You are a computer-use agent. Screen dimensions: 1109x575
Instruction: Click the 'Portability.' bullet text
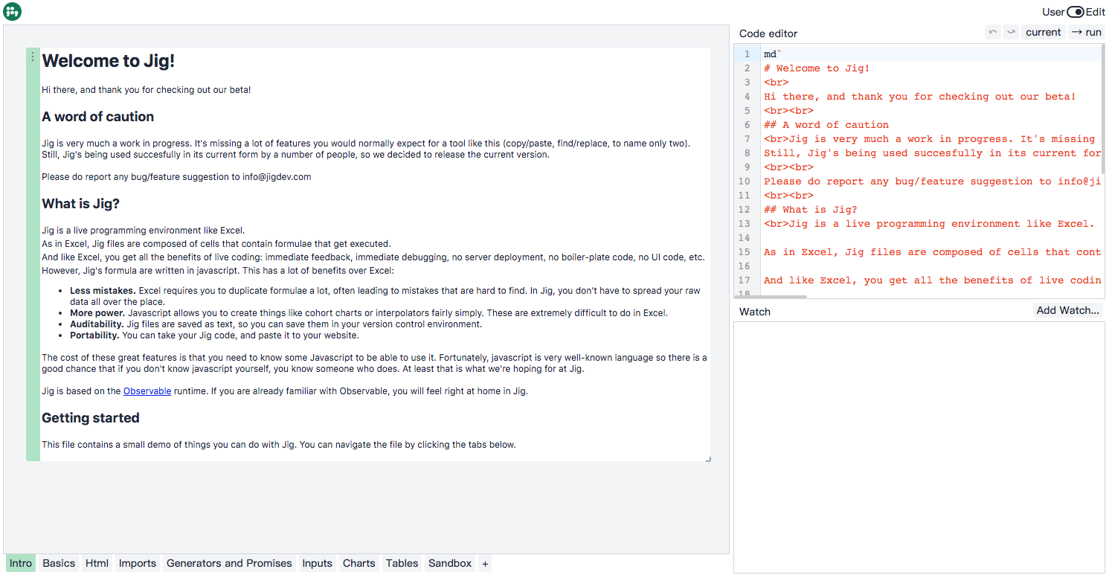pos(94,335)
